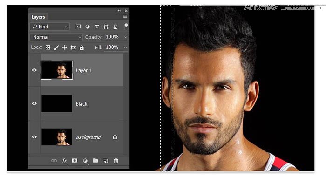Open the Layers panel menu
The width and height of the screenshot is (326, 177).
[125, 16]
